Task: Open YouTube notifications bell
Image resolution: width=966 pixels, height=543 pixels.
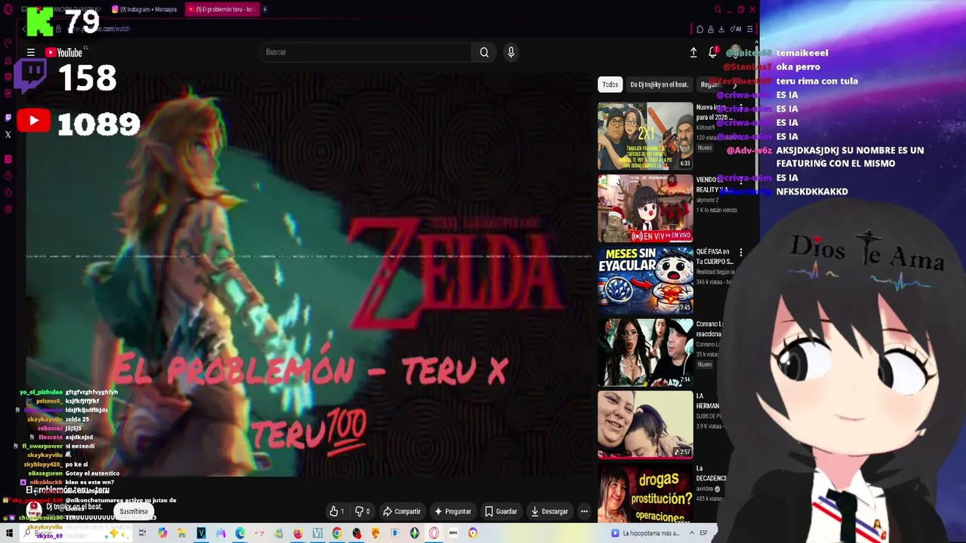Action: point(712,52)
